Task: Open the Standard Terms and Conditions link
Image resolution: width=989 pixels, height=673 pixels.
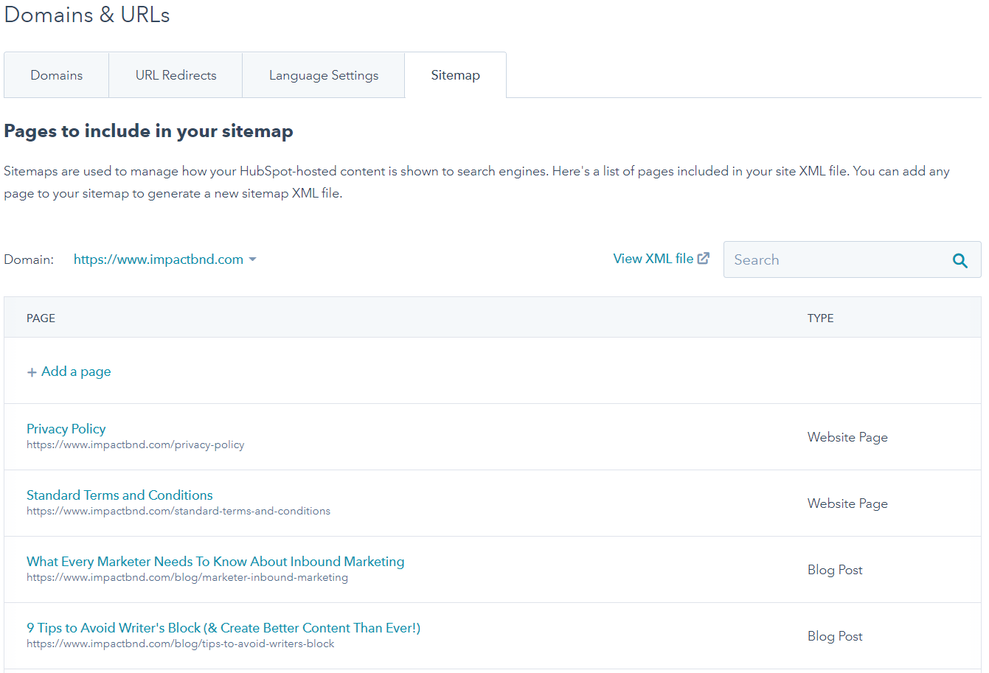Action: click(119, 495)
